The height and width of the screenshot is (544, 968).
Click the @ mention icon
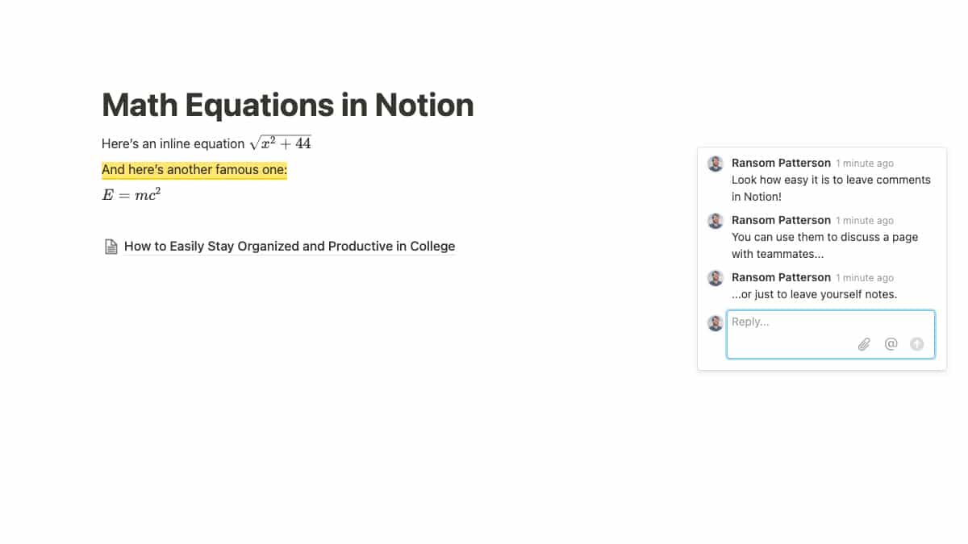tap(891, 344)
